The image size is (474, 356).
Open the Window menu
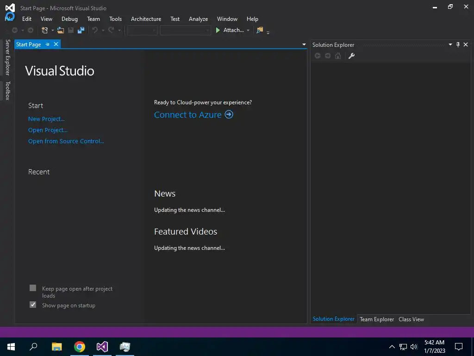click(227, 19)
